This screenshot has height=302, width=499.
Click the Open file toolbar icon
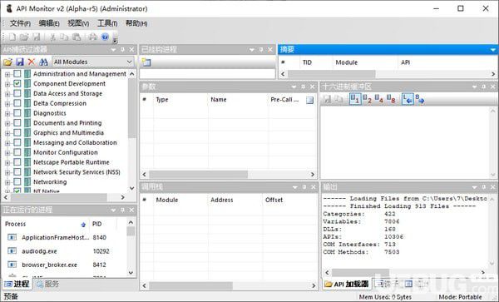pos(24,37)
